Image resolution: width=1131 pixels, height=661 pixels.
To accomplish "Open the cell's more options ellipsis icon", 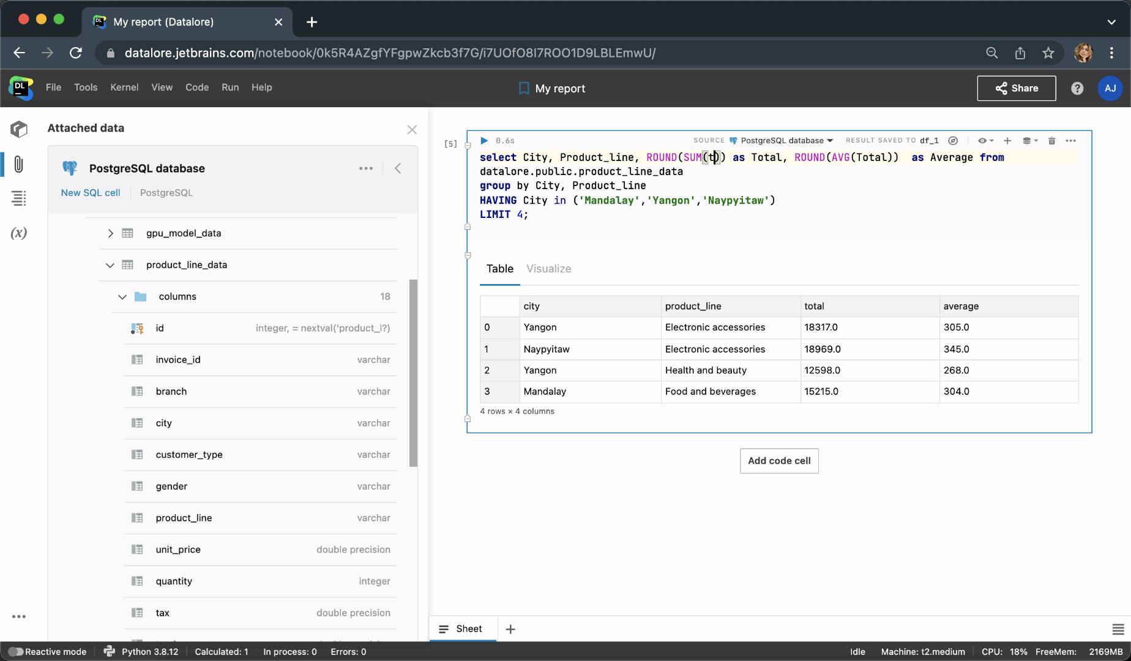I will [1071, 140].
